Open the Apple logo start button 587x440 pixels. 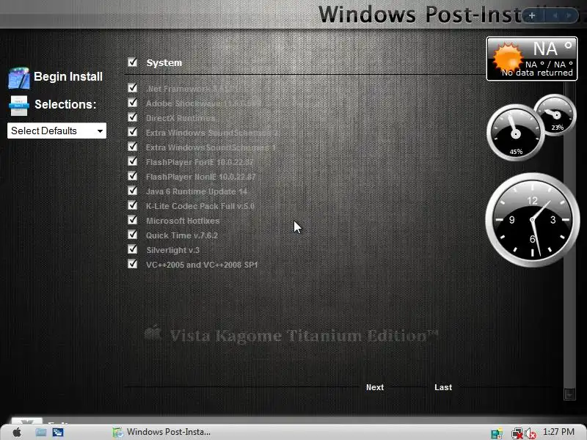17,433
